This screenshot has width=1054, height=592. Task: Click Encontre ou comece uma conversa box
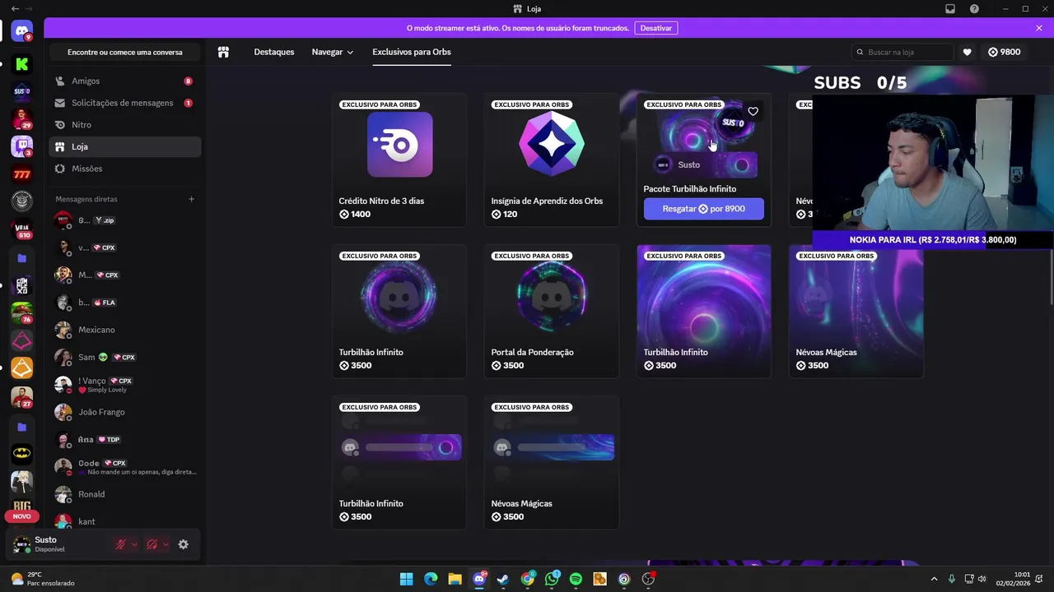click(125, 52)
